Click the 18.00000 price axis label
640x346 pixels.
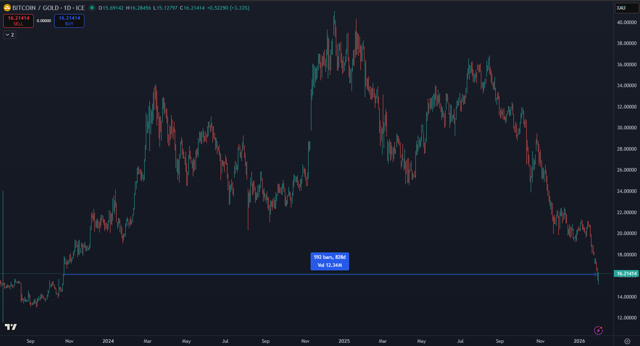point(627,255)
